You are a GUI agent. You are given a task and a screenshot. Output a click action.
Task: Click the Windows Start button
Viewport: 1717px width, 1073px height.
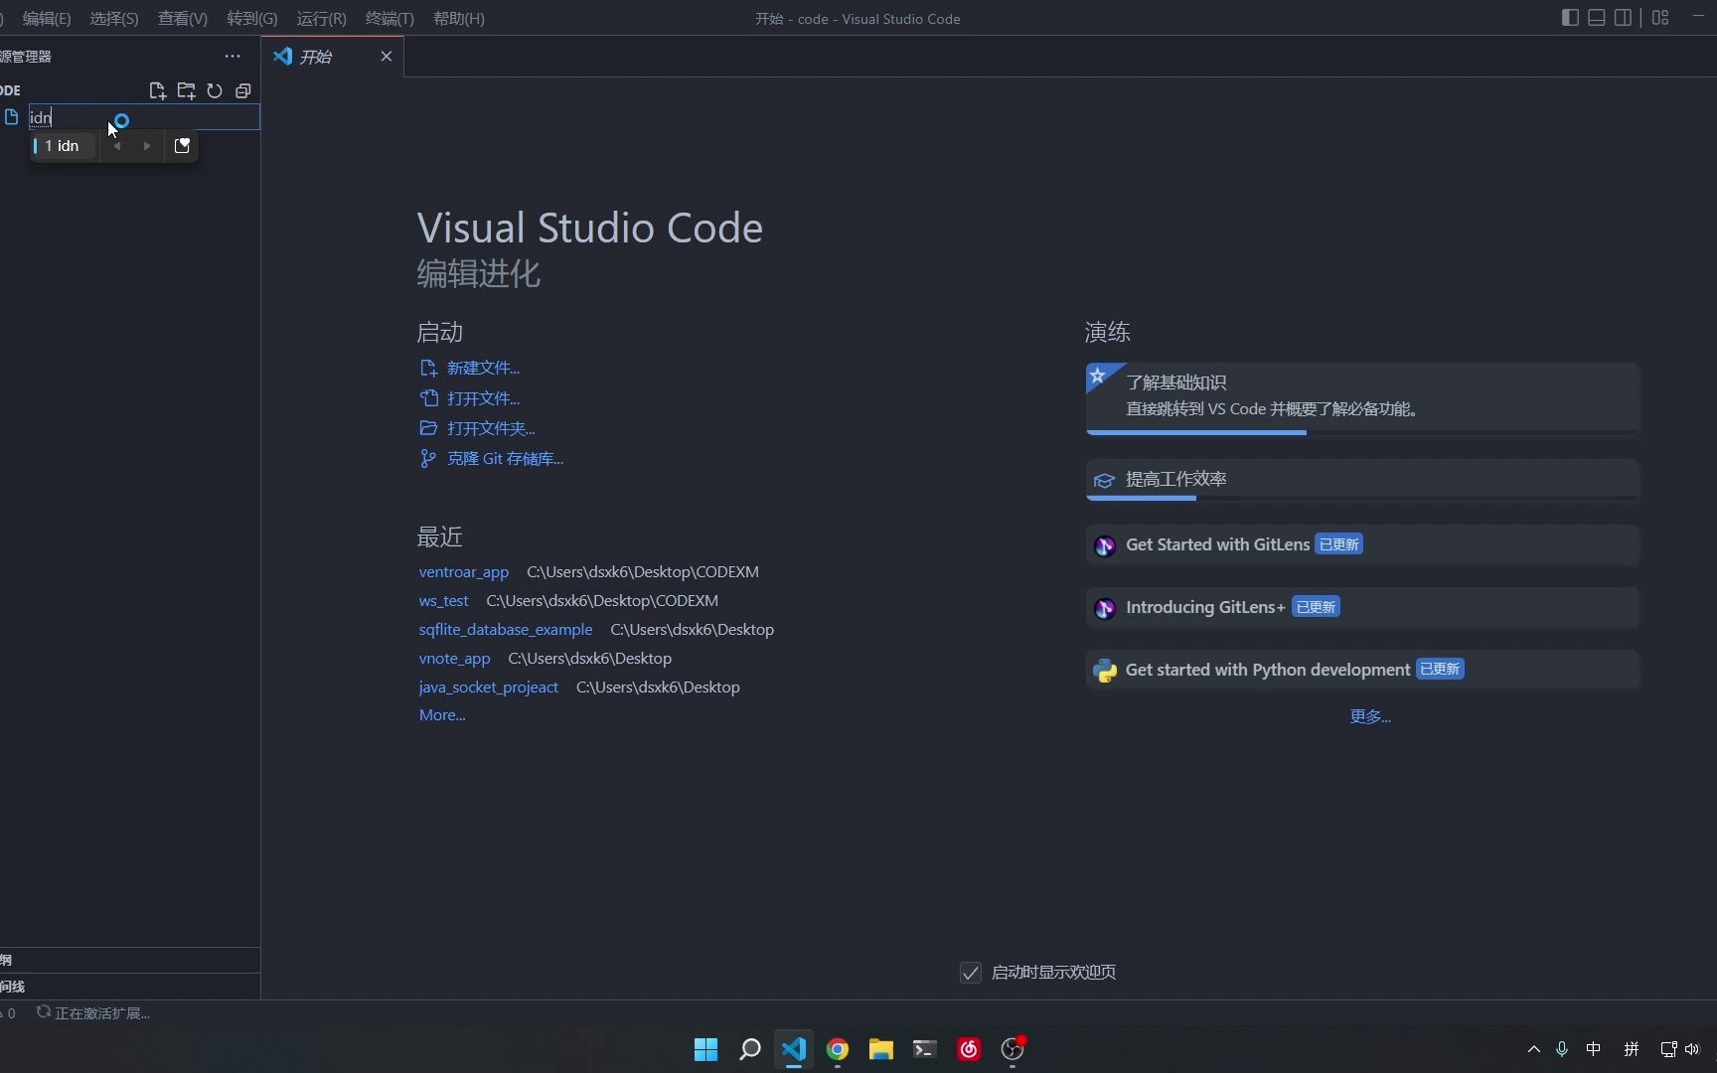[x=705, y=1049]
